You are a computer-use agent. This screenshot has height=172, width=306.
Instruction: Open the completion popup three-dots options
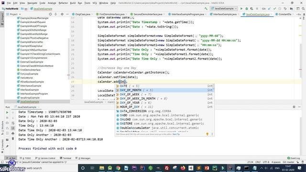(212, 134)
